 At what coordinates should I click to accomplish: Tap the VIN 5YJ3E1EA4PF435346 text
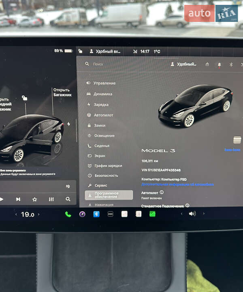coord(161,170)
